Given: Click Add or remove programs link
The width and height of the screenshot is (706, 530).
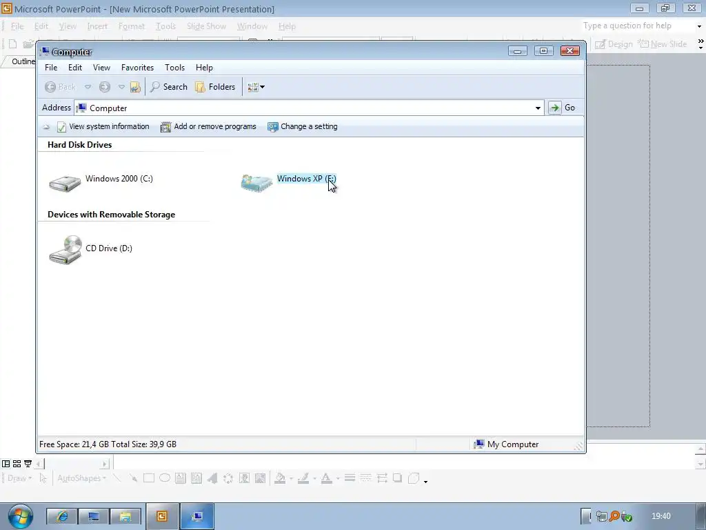Looking at the screenshot, I should [208, 127].
